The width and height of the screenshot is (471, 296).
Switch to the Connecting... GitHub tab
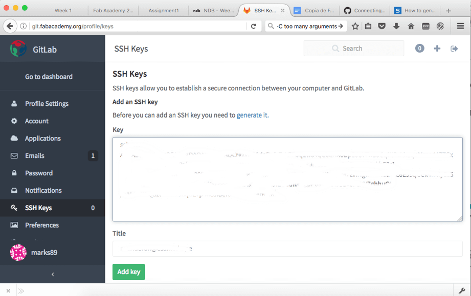(365, 11)
